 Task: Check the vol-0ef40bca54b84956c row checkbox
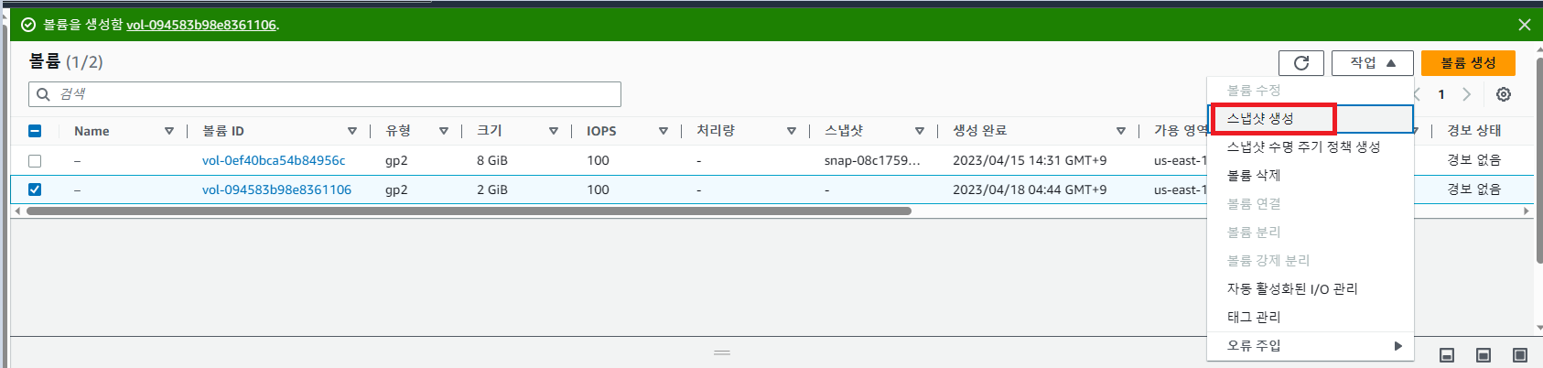35,160
